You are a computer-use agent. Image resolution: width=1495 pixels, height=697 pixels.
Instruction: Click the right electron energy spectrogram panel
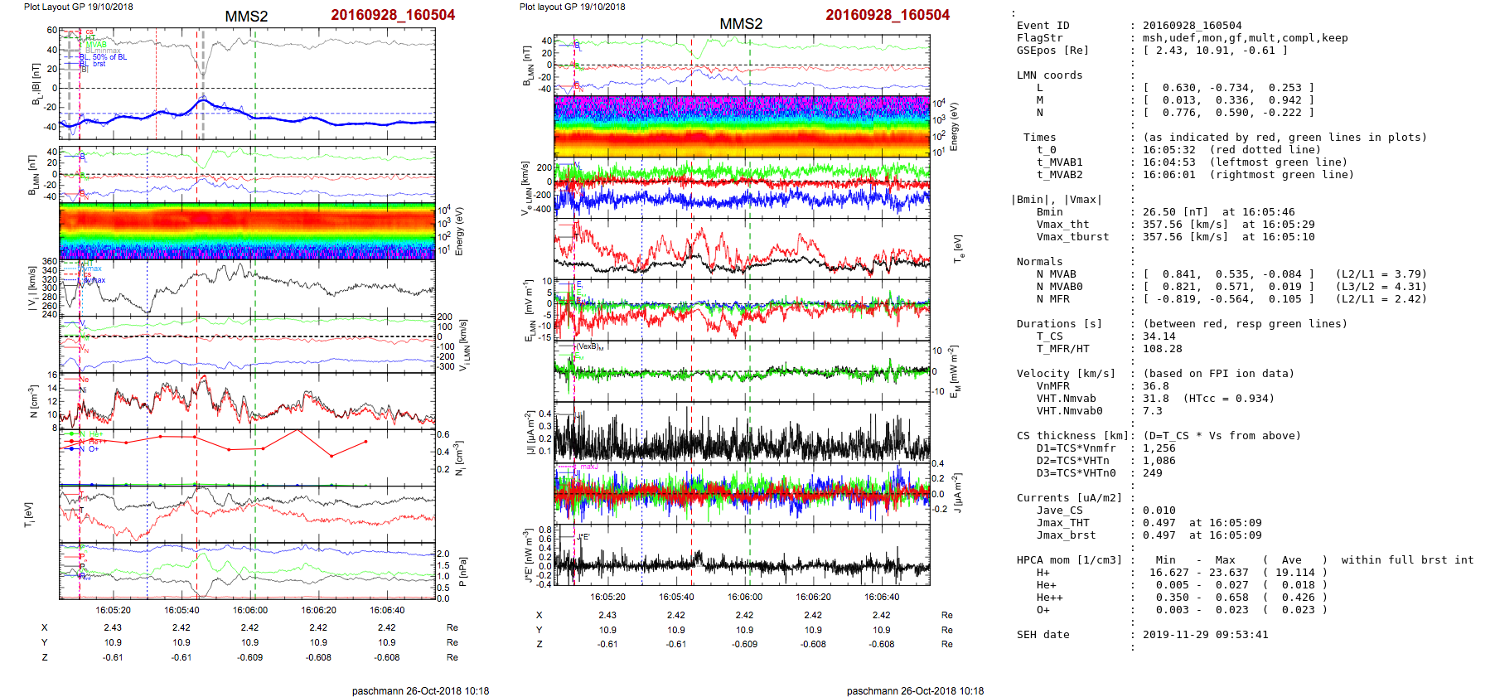click(742, 127)
